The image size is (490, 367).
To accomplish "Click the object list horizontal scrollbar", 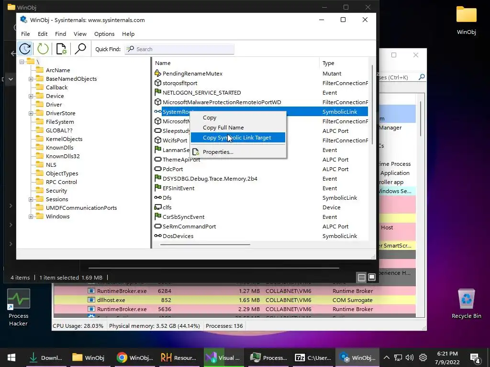I will point(205,245).
